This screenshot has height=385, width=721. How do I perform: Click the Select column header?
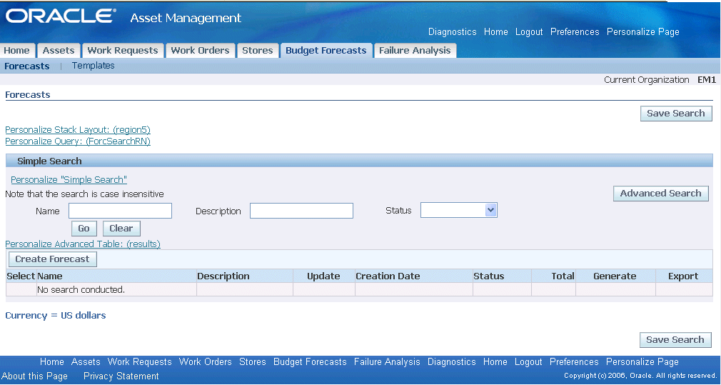click(21, 276)
